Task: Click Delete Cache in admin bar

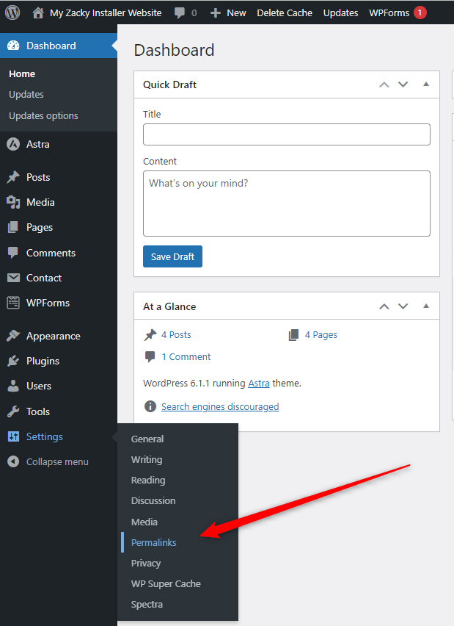Action: pos(285,12)
